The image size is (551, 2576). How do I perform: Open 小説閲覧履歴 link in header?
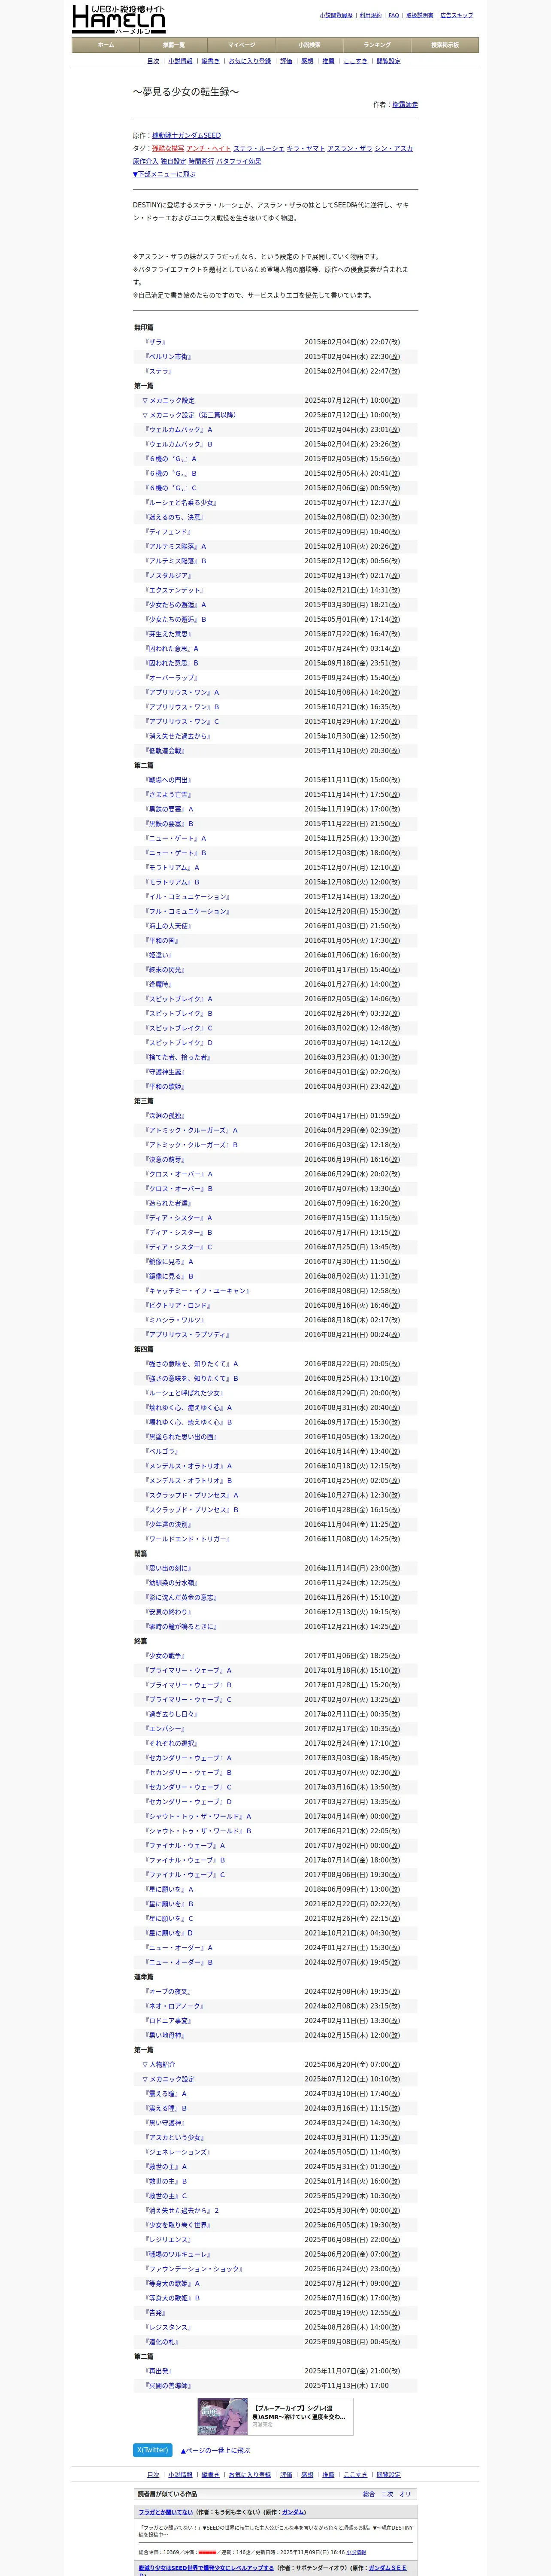tap(336, 15)
